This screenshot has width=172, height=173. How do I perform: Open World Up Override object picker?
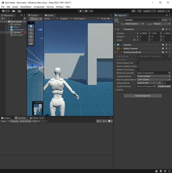(169, 73)
